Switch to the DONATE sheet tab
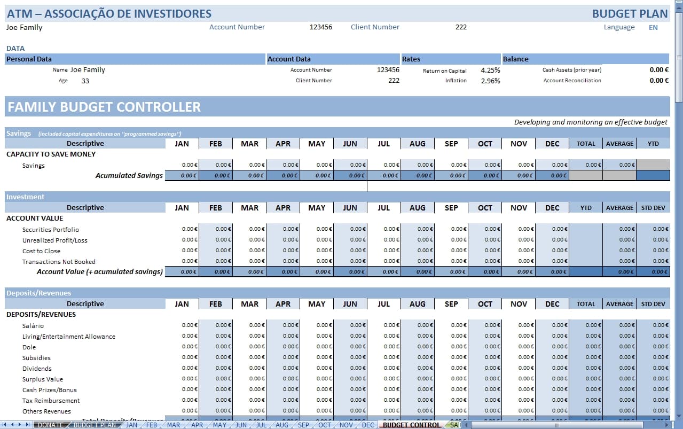The width and height of the screenshot is (683, 429). 50,425
